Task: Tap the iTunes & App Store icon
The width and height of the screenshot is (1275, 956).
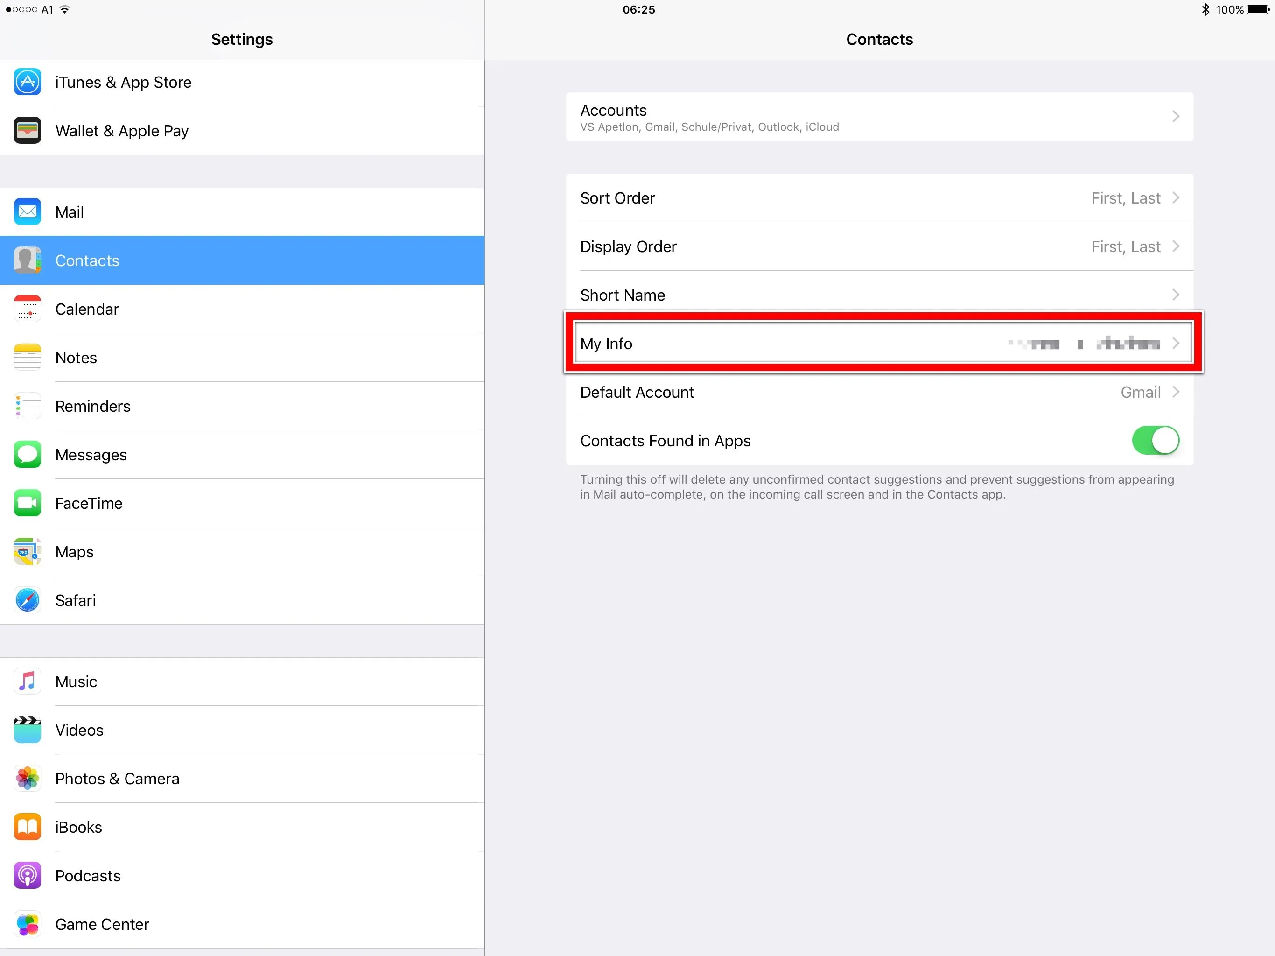Action: pos(27,82)
